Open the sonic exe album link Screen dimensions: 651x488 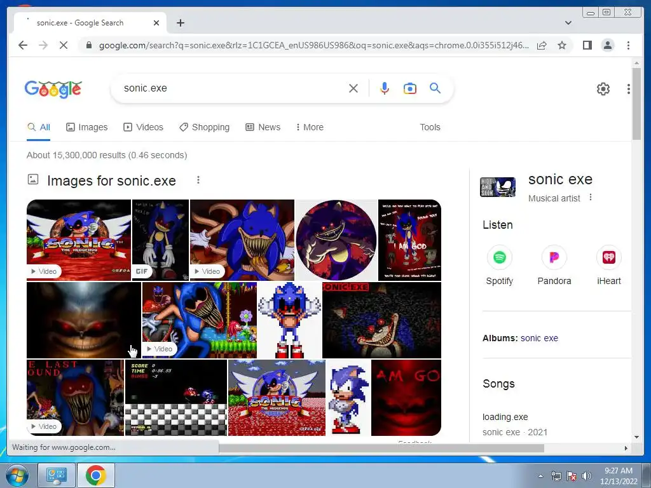click(x=539, y=338)
